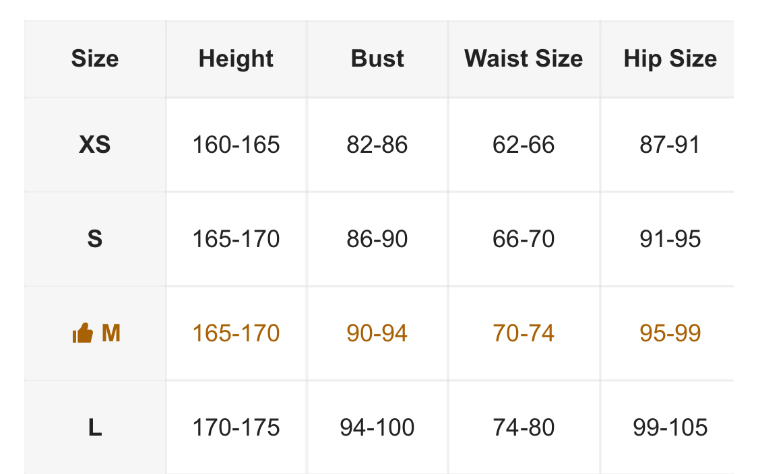This screenshot has width=758, height=474.
Task: Choose the recommended M size label
Action: coord(110,333)
